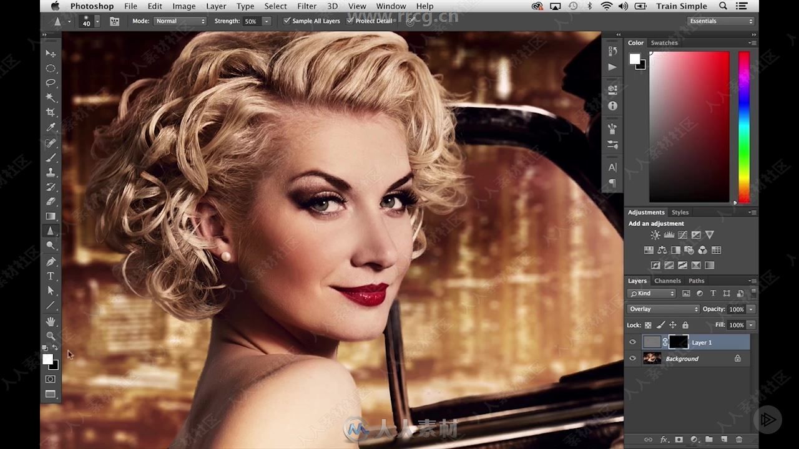Viewport: 799px width, 449px height.
Task: Select the Brush tool
Action: 51,157
